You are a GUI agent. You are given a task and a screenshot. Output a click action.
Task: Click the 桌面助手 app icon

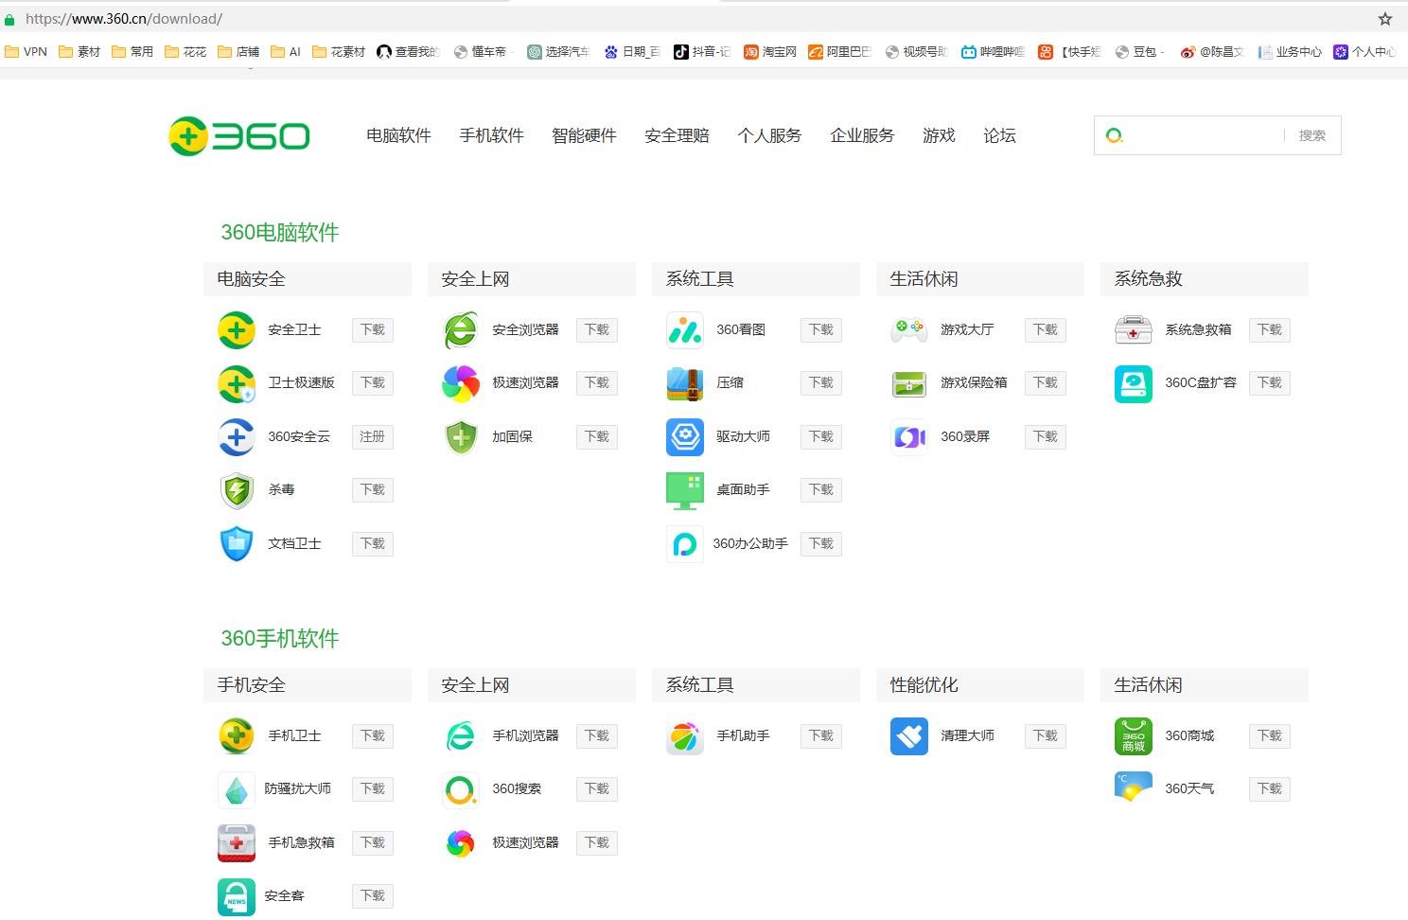pyautogui.click(x=685, y=490)
